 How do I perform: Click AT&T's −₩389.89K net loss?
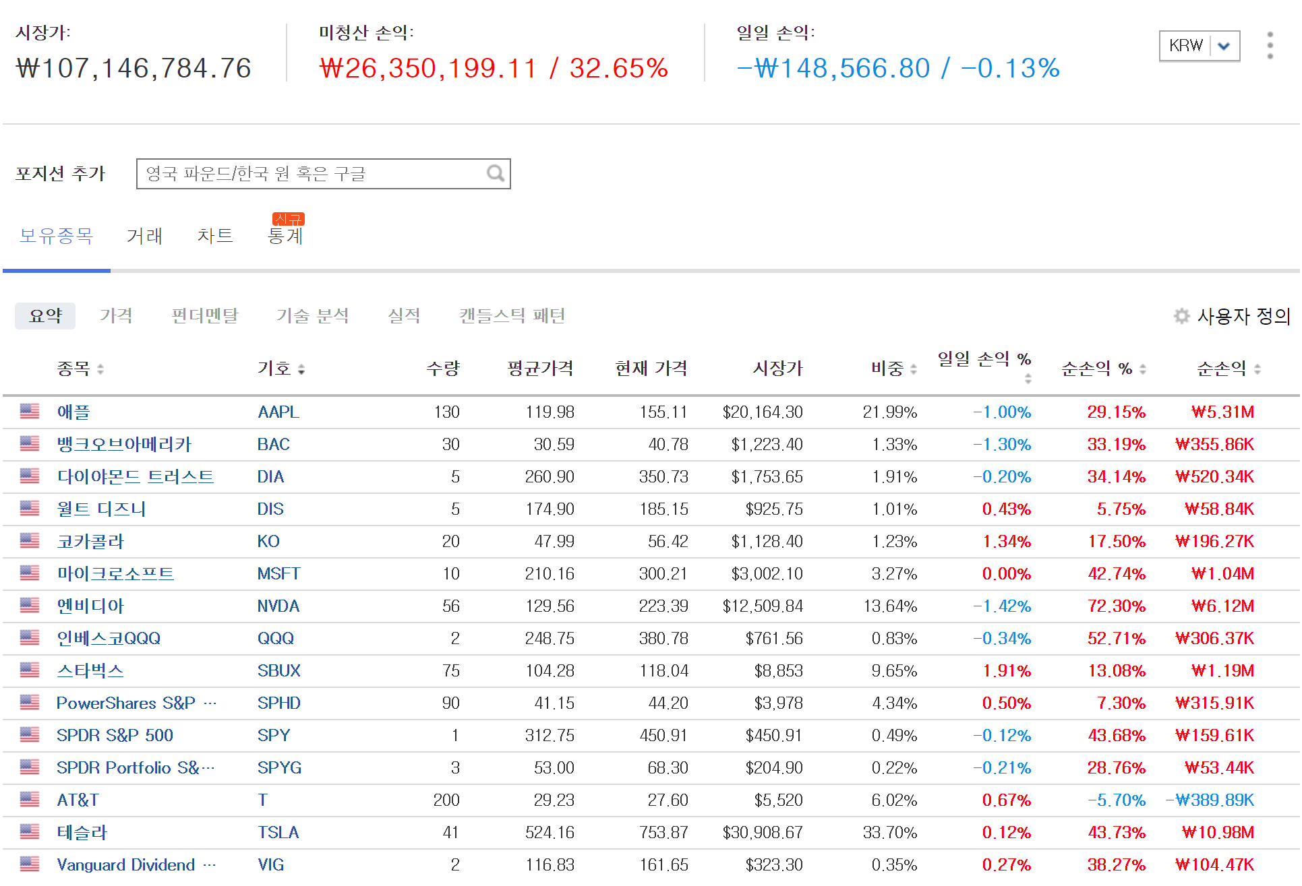click(1210, 800)
